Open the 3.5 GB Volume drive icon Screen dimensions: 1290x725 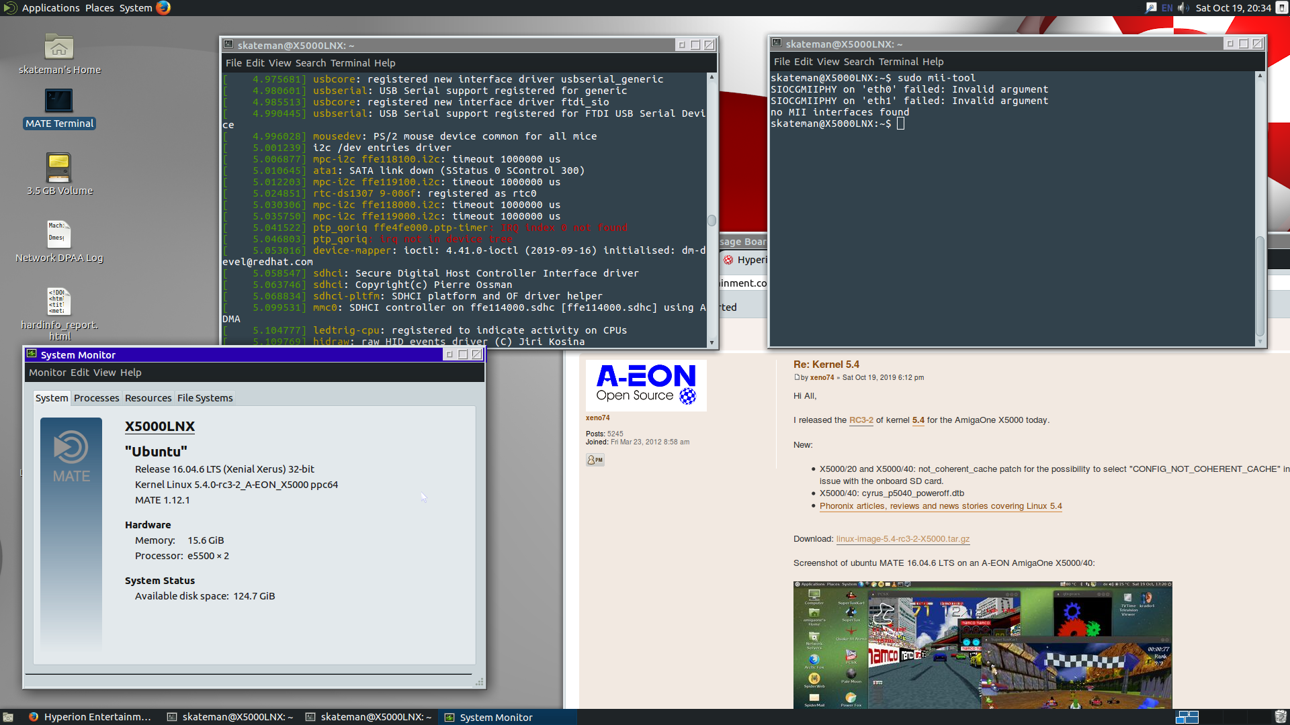59,175
